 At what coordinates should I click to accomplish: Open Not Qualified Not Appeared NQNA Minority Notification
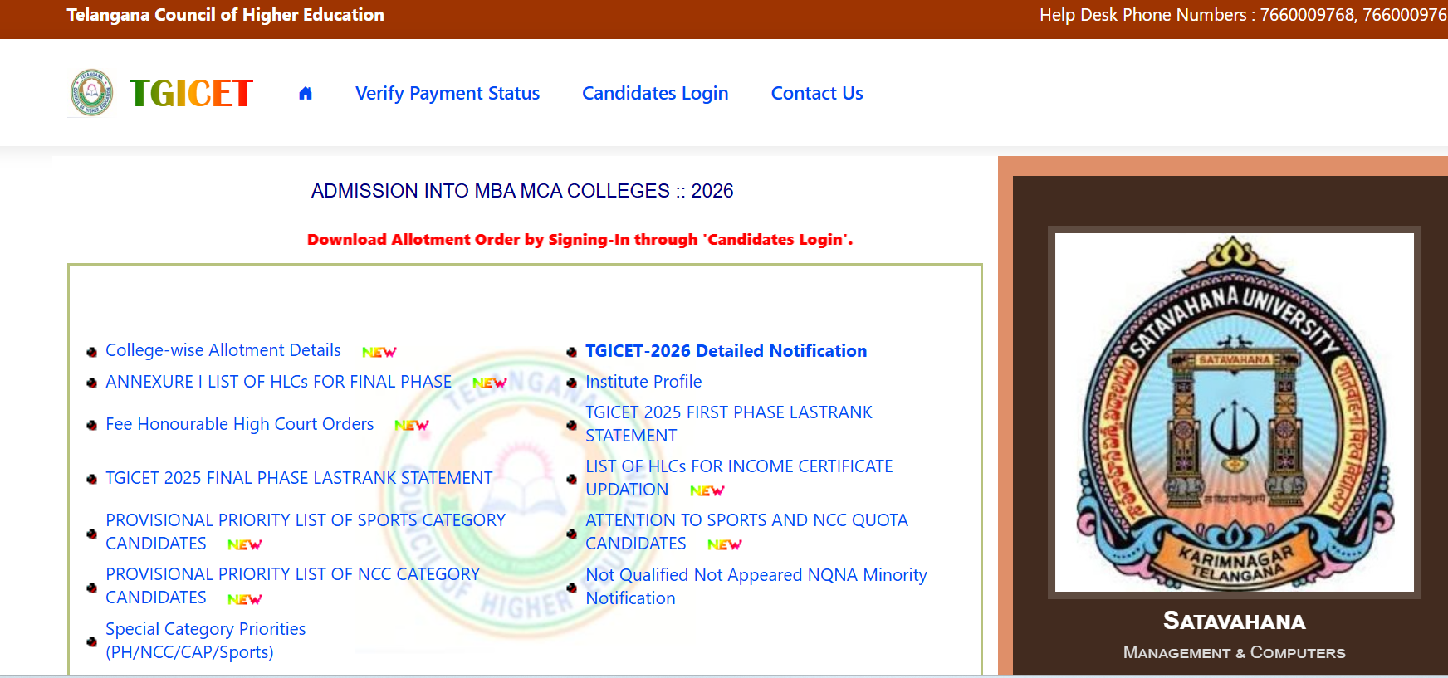756,587
